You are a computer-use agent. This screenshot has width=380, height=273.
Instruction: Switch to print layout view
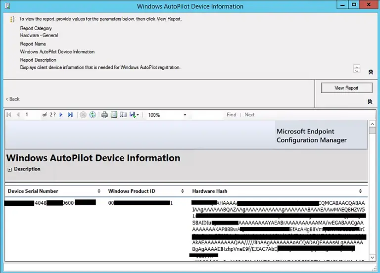coord(114,115)
